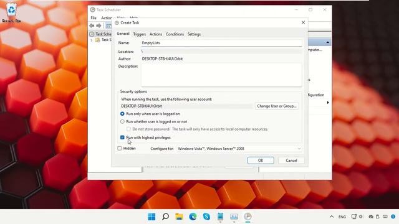Screen dimensions: 399x224
Task: Select the Task Scheduler root tree node
Action: 100,34
